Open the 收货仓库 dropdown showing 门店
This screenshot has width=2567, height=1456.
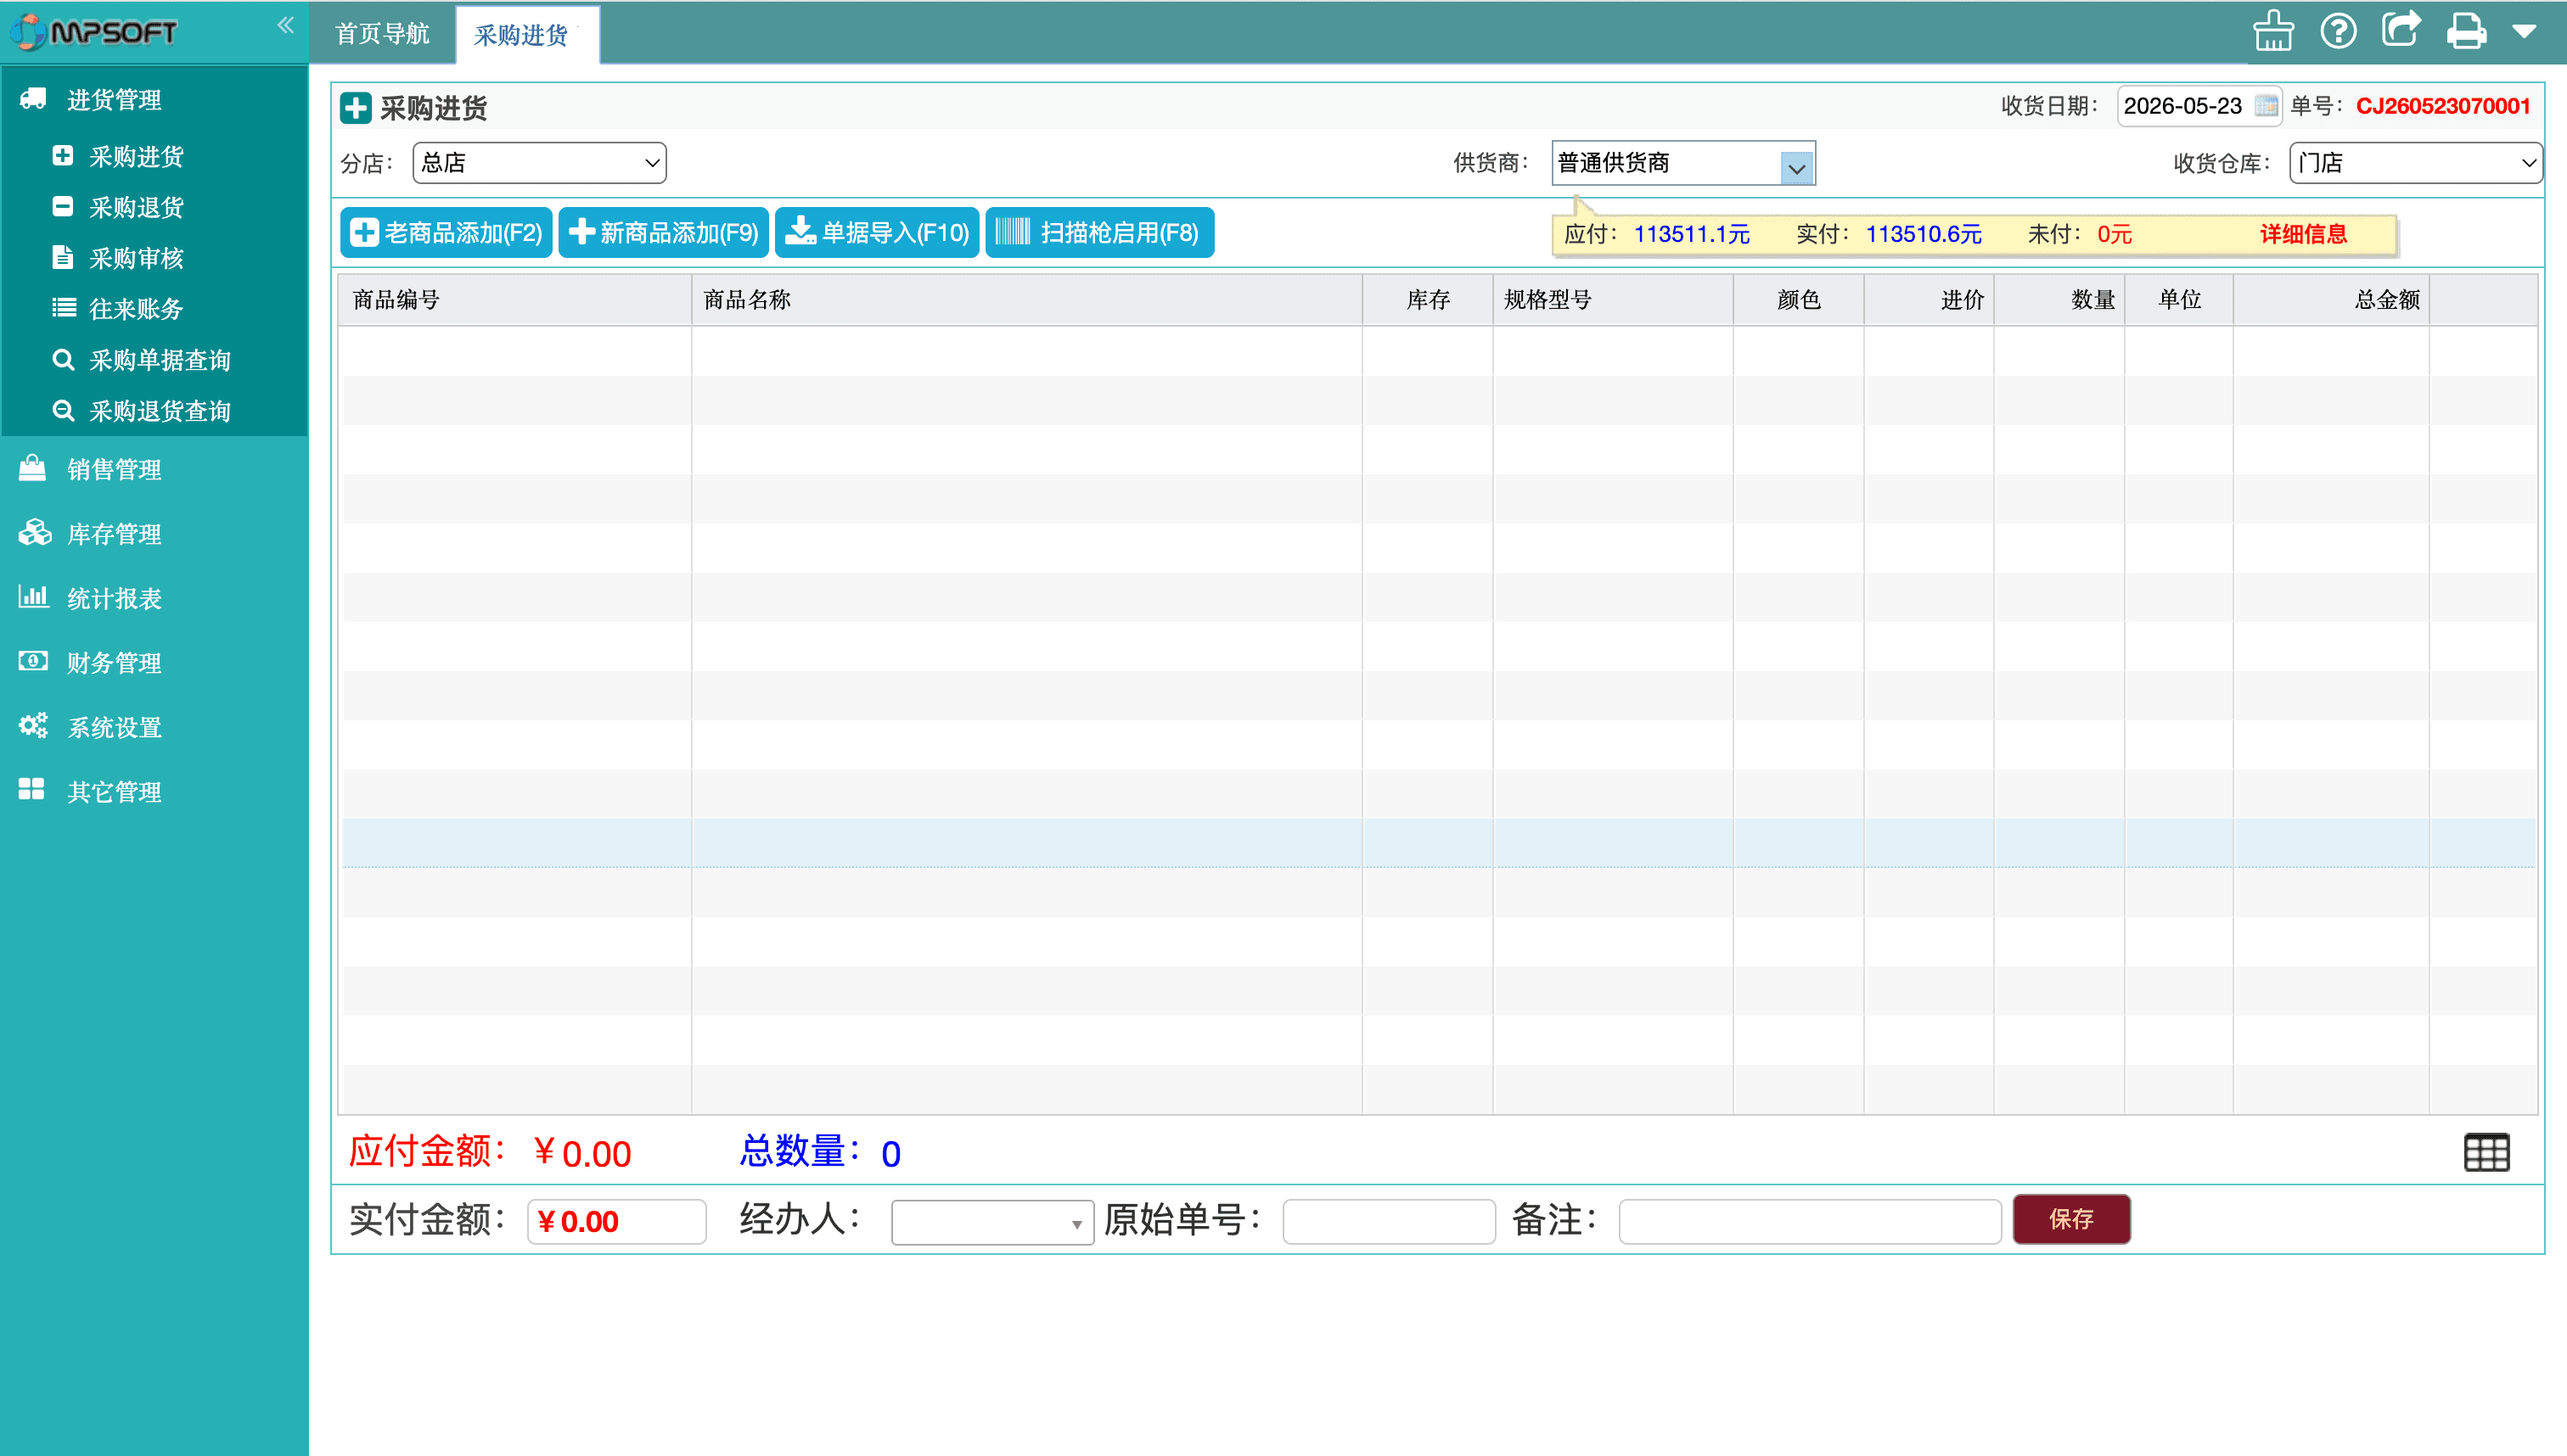(2415, 163)
